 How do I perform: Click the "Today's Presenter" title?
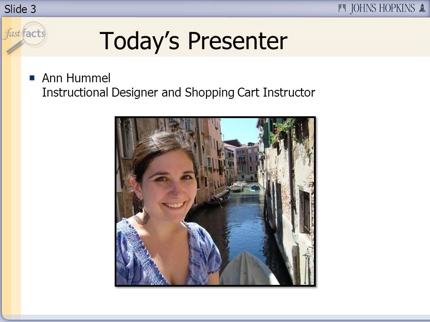click(193, 41)
